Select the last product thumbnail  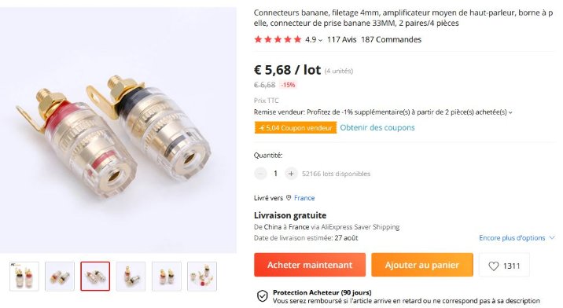[202, 276]
